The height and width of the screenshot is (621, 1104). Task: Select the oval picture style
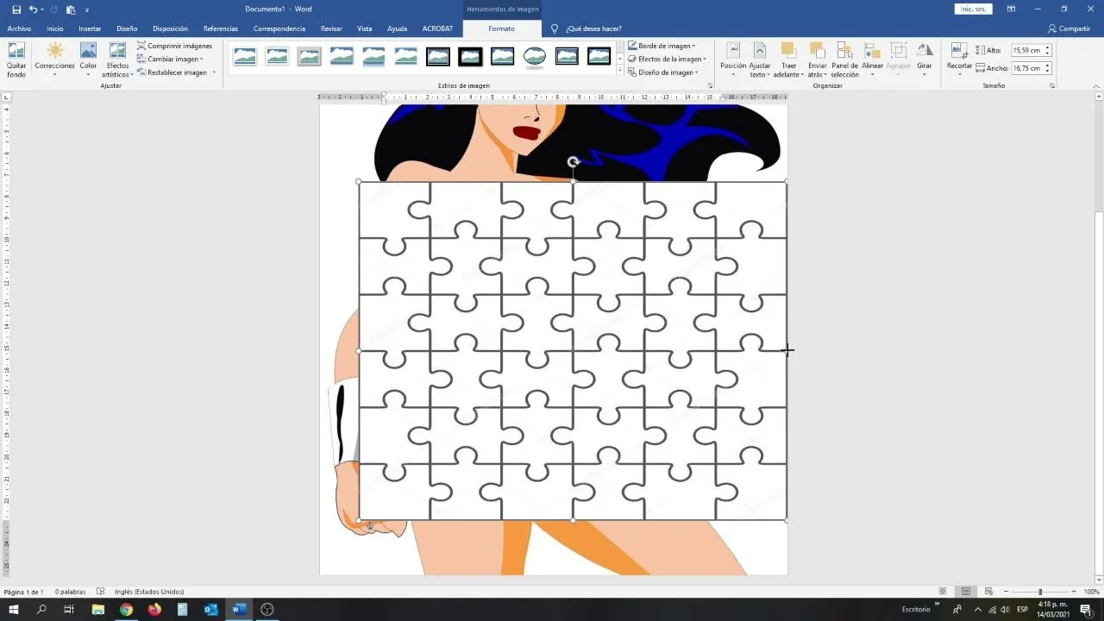coord(534,55)
